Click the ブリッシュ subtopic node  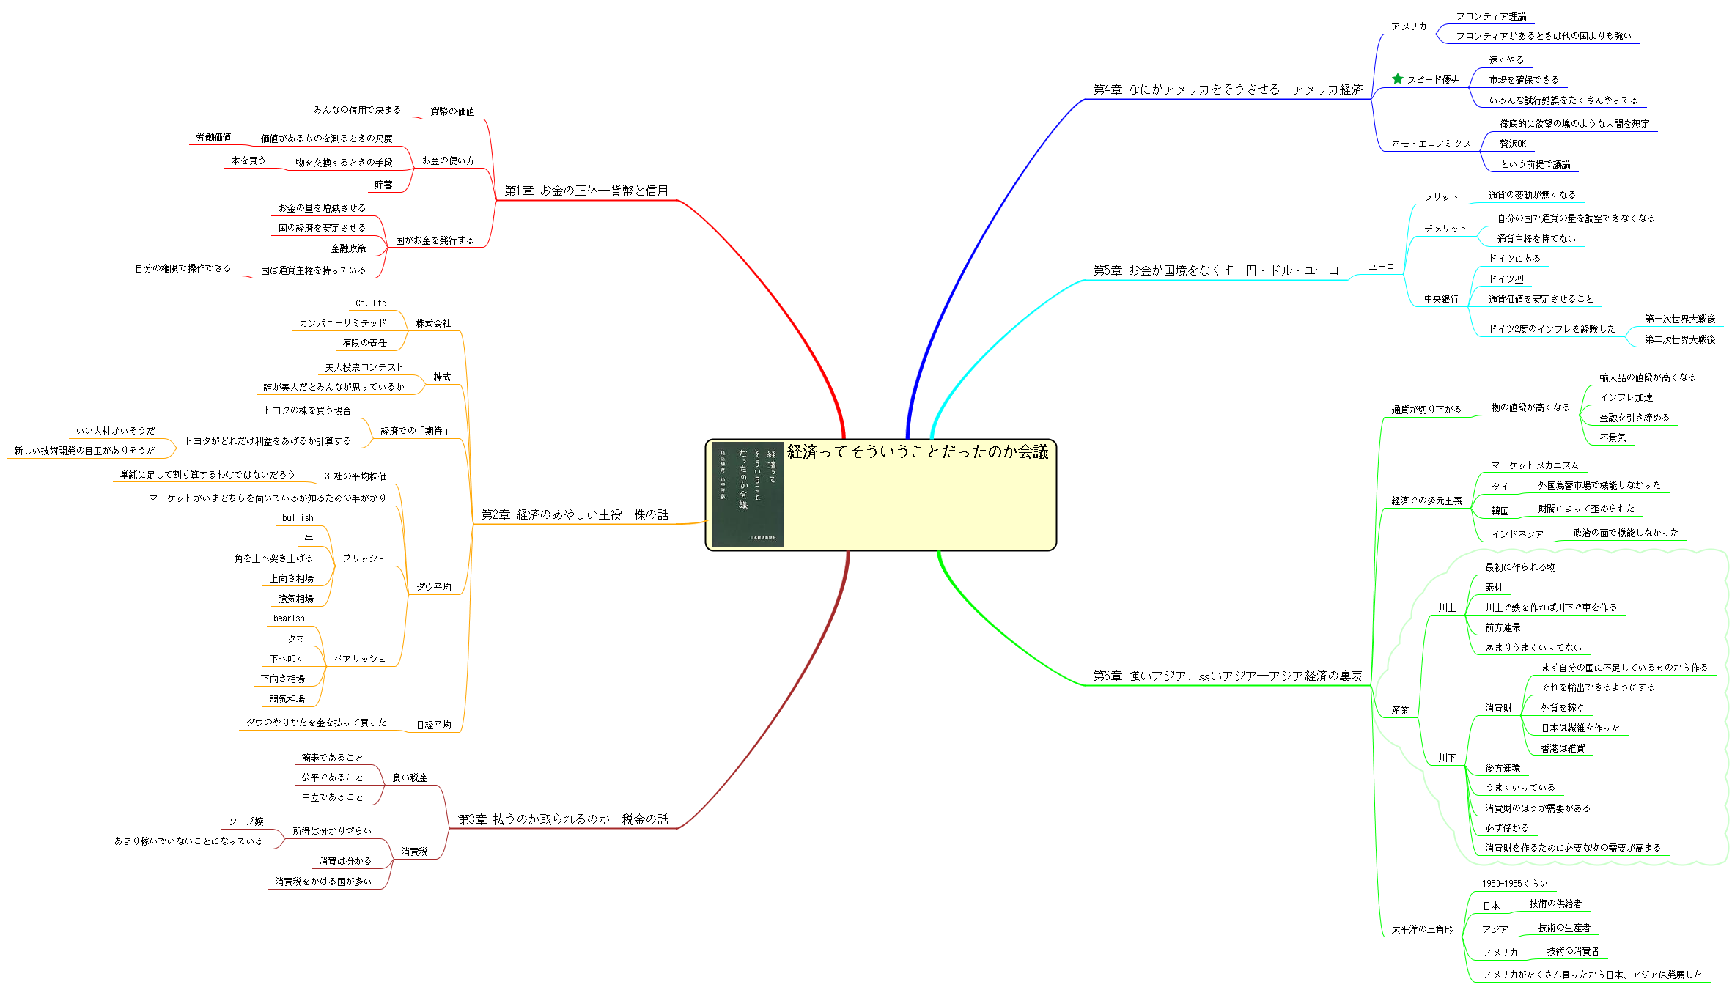tap(364, 558)
